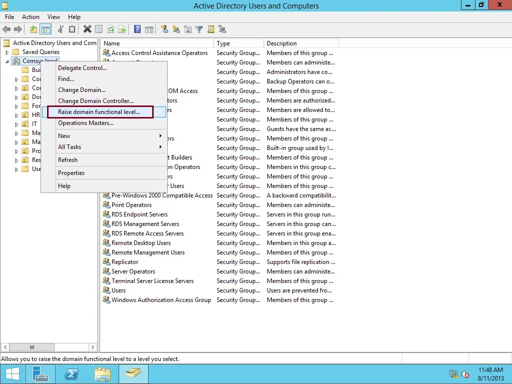Select Windows Authorization Access Group row
The width and height of the screenshot is (512, 384).
[161, 300]
